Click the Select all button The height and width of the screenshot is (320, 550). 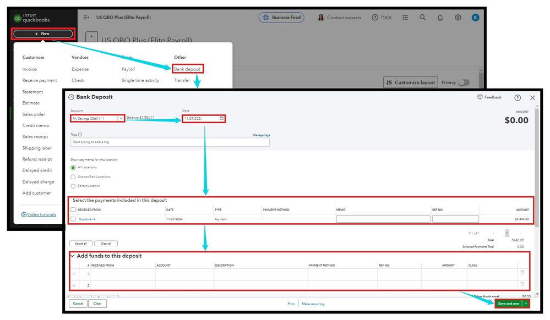pyautogui.click(x=81, y=243)
